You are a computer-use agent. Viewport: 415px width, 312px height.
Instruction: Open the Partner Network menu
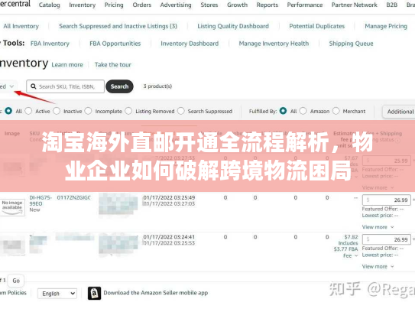click(355, 5)
